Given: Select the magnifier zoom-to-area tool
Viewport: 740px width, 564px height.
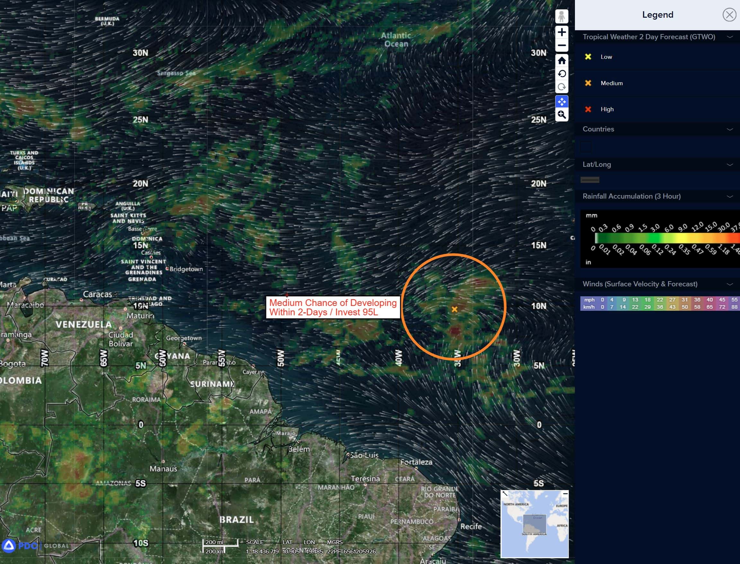Looking at the screenshot, I should click(x=561, y=115).
